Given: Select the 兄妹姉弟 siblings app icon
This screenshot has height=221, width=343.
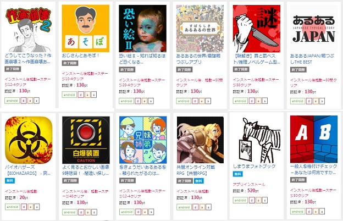Looking at the screenshot, I should (143, 140).
